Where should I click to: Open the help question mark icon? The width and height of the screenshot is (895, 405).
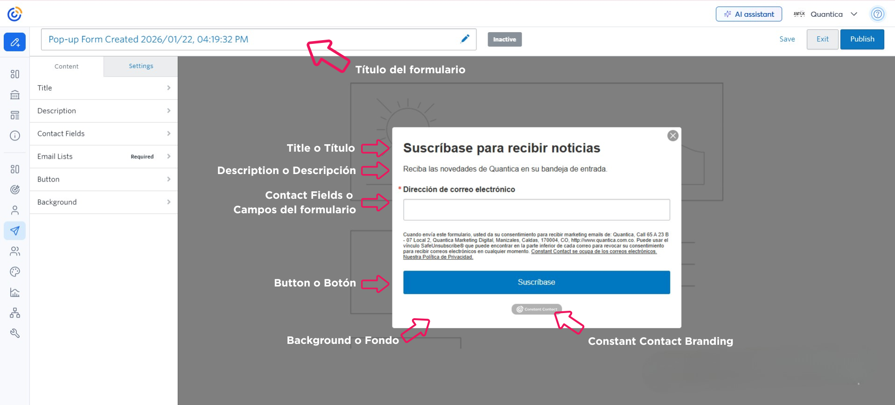point(877,14)
